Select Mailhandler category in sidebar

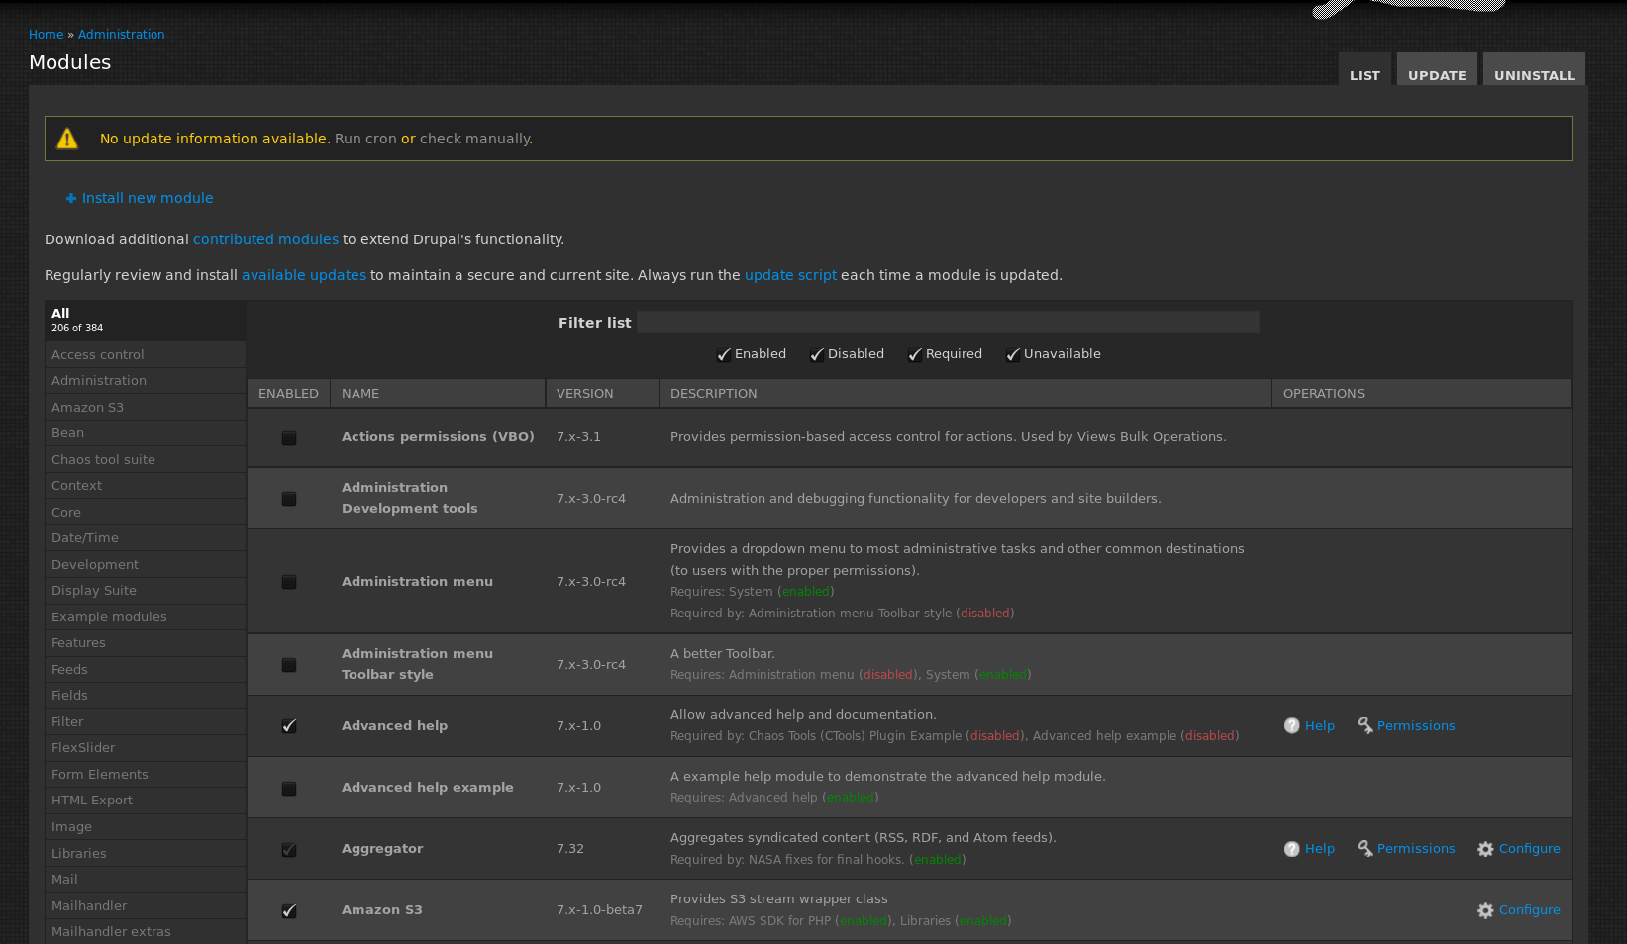(146, 905)
